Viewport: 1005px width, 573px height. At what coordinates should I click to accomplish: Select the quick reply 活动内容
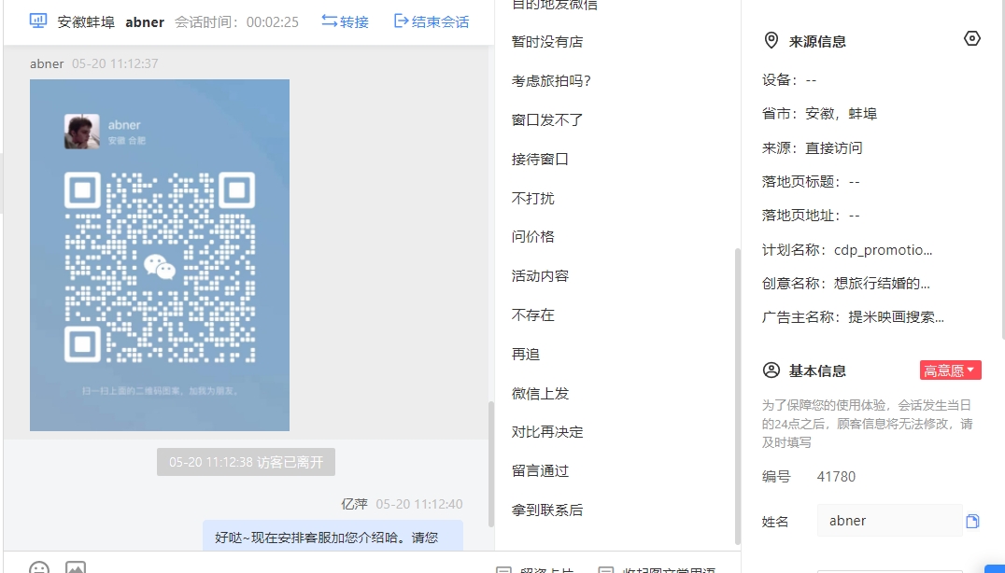point(540,276)
